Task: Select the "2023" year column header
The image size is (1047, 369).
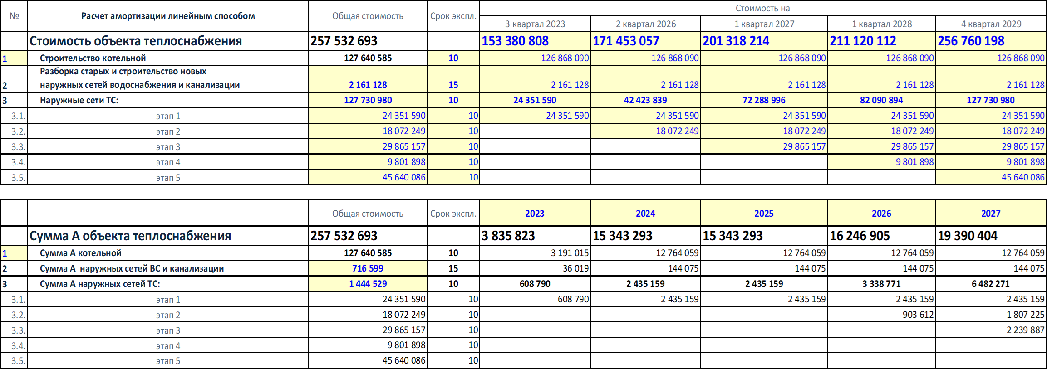Action: (x=535, y=214)
